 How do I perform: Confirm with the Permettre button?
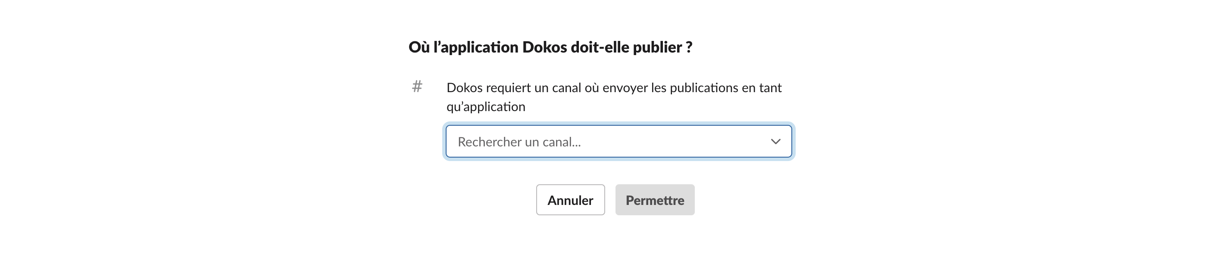click(x=655, y=200)
